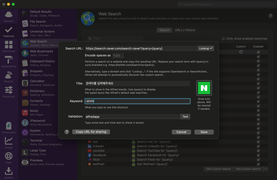This screenshot has height=180, width=277.
Task: Select Contacts feature
Action: pyautogui.click(x=39, y=102)
